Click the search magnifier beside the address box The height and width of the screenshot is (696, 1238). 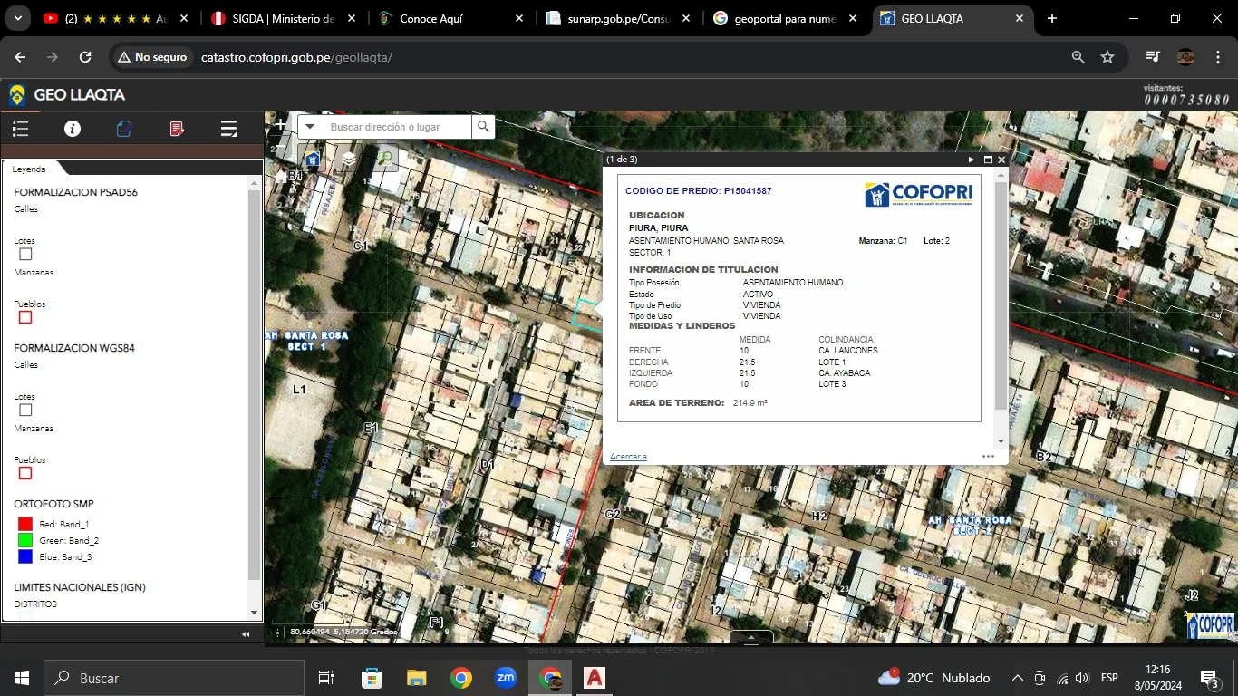(484, 127)
